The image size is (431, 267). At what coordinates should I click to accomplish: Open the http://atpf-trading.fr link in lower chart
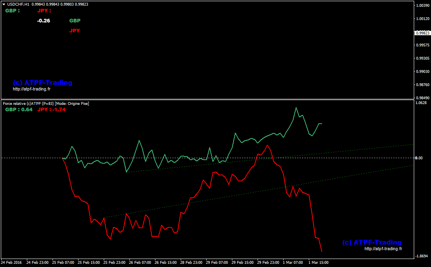pyautogui.click(x=383, y=249)
